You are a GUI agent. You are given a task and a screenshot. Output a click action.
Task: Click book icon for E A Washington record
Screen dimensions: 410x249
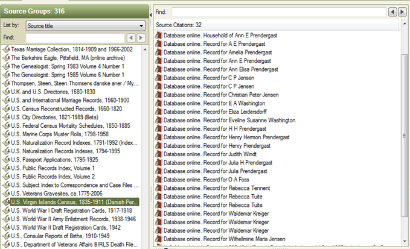(158, 103)
